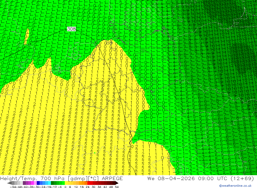Pick the dark blue swatch at -30
This screenshot has height=188, width=257.
click(38, 183)
